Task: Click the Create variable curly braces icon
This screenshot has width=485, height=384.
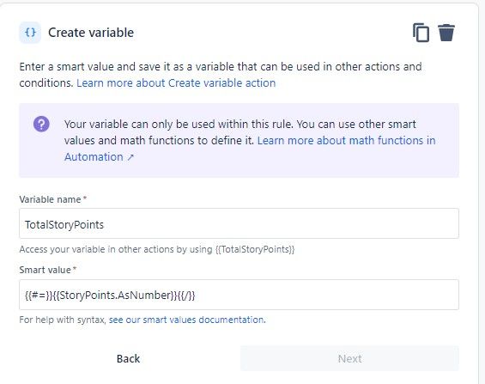Action: (30, 33)
